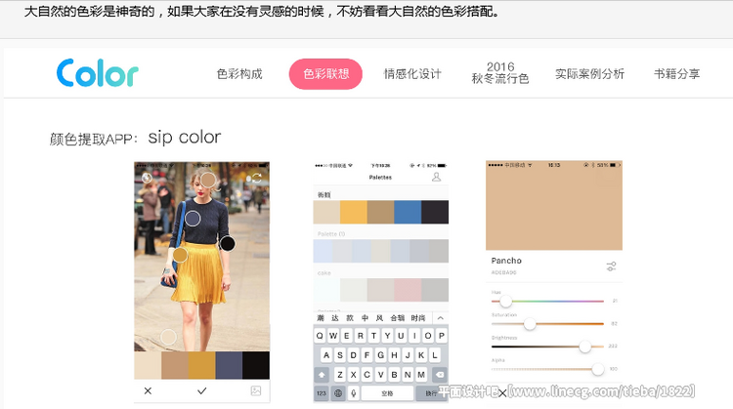The width and height of the screenshot is (733, 409).
Task: Confirm with the checkmark icon
Action: coord(202,390)
